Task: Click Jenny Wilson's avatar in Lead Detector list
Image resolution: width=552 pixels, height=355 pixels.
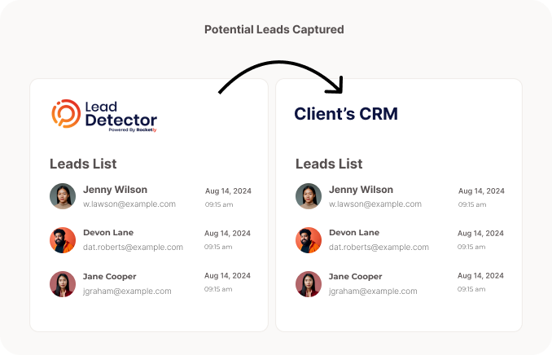Action: (x=63, y=196)
